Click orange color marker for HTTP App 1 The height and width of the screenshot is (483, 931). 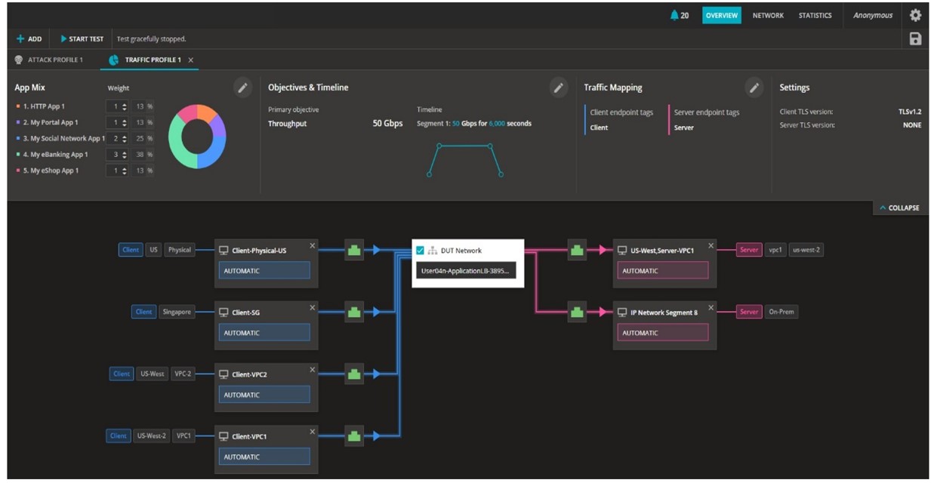pyautogui.click(x=17, y=106)
